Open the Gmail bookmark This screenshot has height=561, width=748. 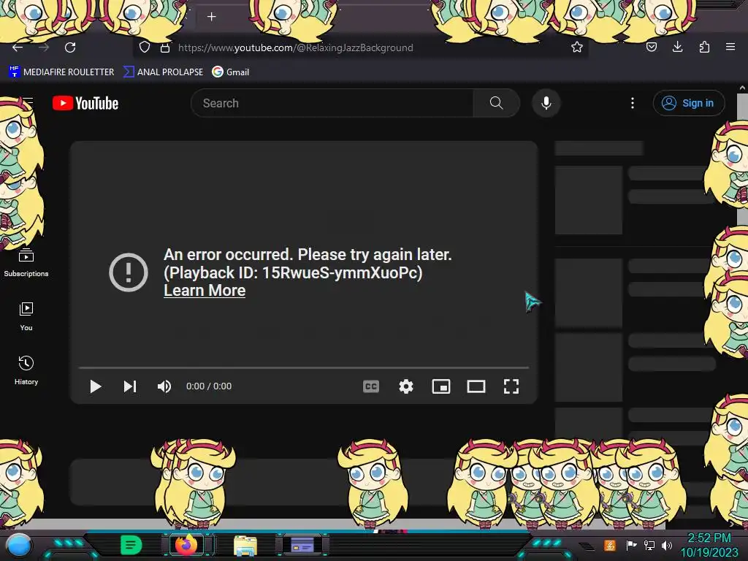tap(231, 72)
